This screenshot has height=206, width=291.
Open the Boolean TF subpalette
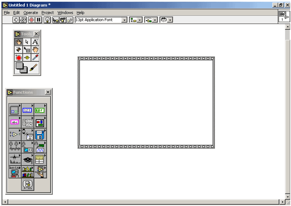click(40, 110)
